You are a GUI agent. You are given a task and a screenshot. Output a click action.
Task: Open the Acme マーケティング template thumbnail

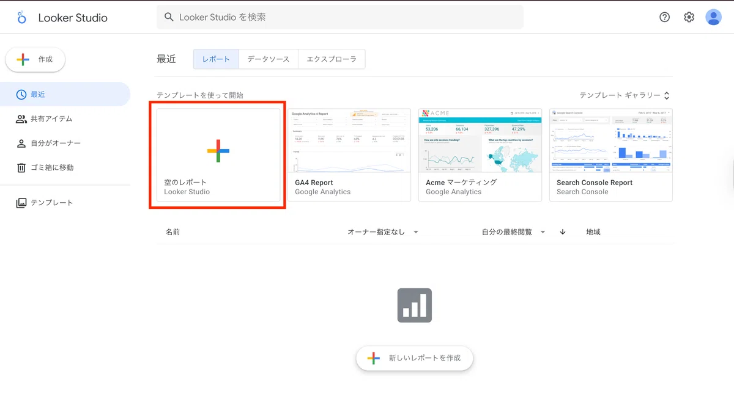point(480,141)
